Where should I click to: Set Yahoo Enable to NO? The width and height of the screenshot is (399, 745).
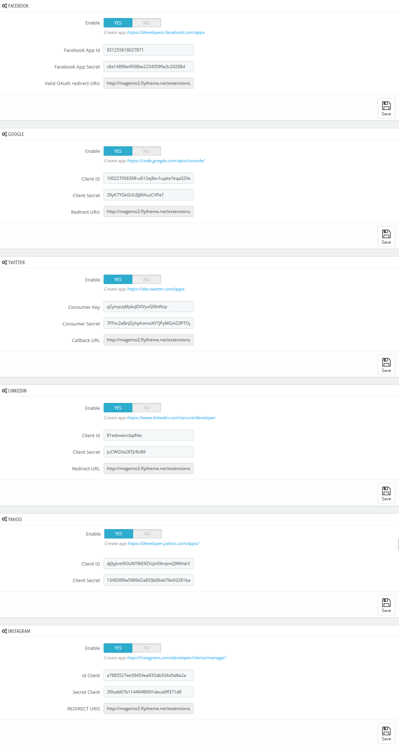(x=148, y=533)
